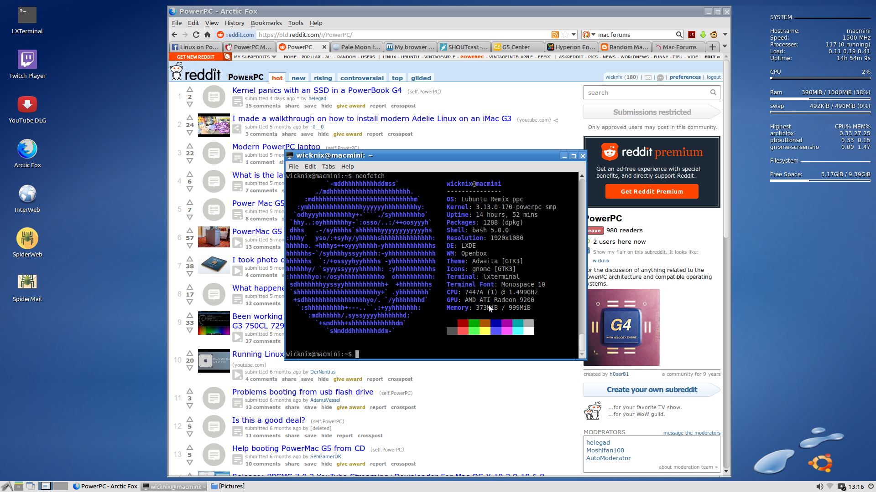This screenshot has height=492, width=876.
Task: Upvote Problems booting from usb post
Action: 190,391
